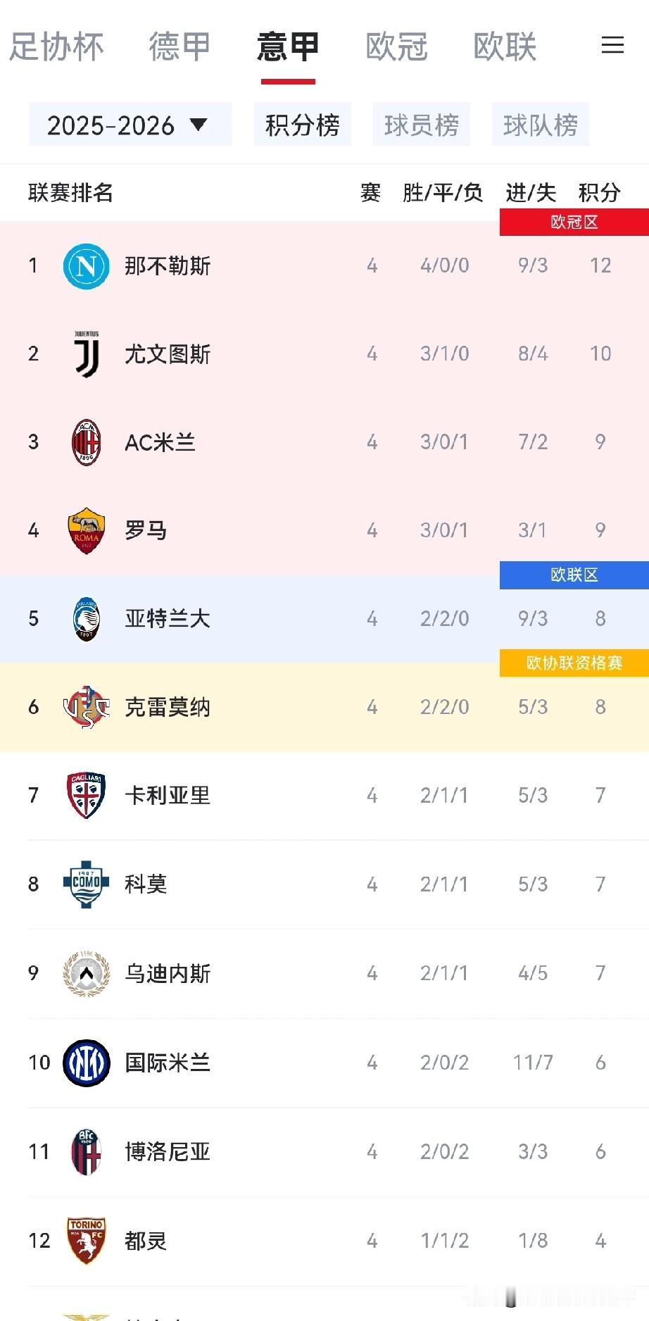This screenshot has width=649, height=1321.
Task: Show the 球员榜 player rankings
Action: [x=422, y=125]
